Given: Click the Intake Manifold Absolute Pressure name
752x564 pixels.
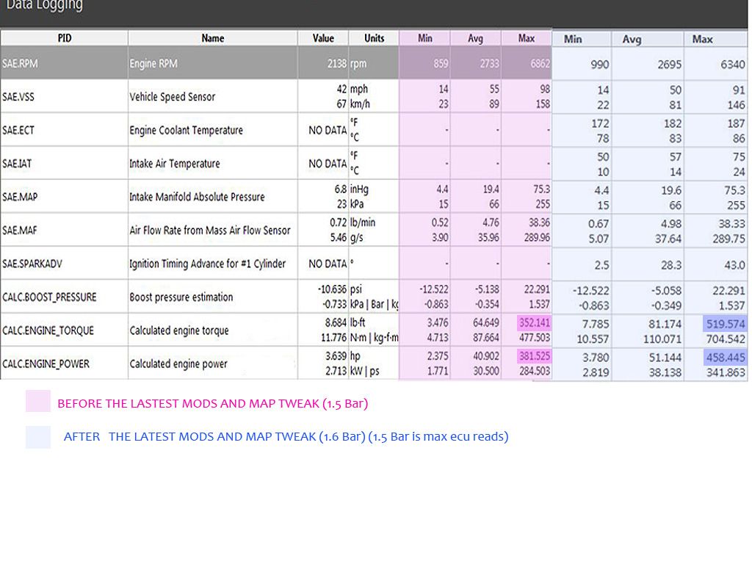Looking at the screenshot, I should point(197,197).
